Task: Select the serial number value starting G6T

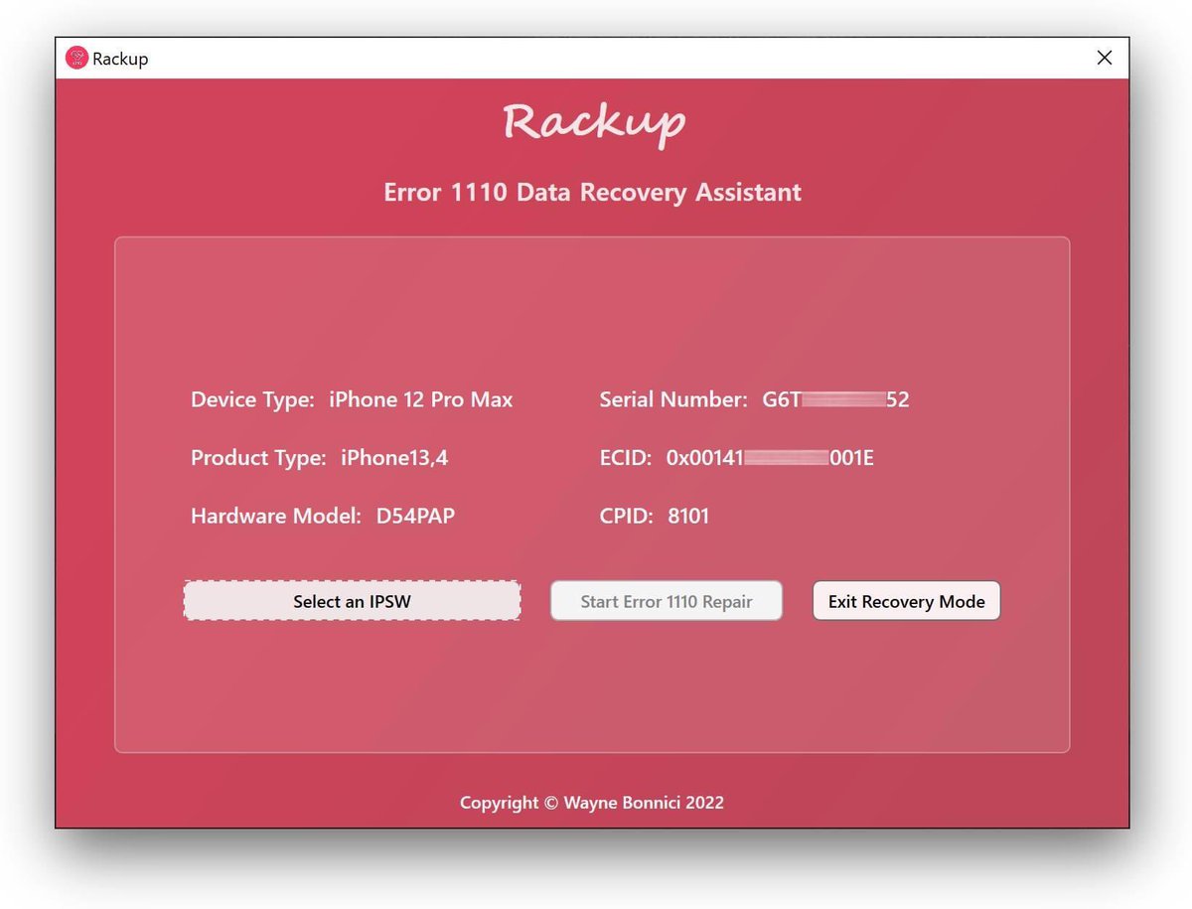Action: click(835, 400)
